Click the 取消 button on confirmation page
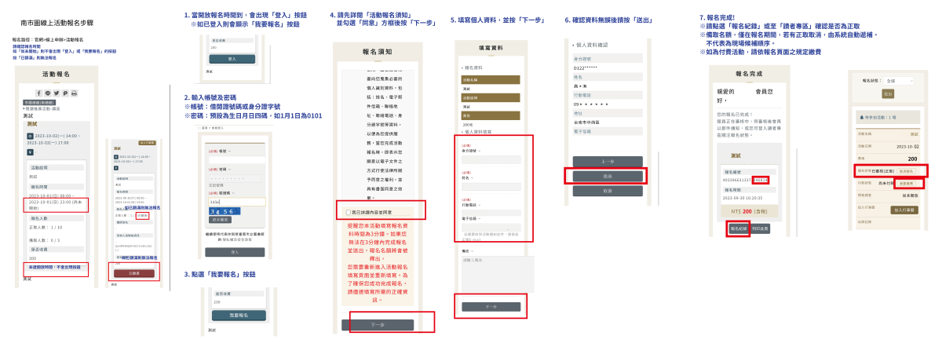 [x=608, y=191]
